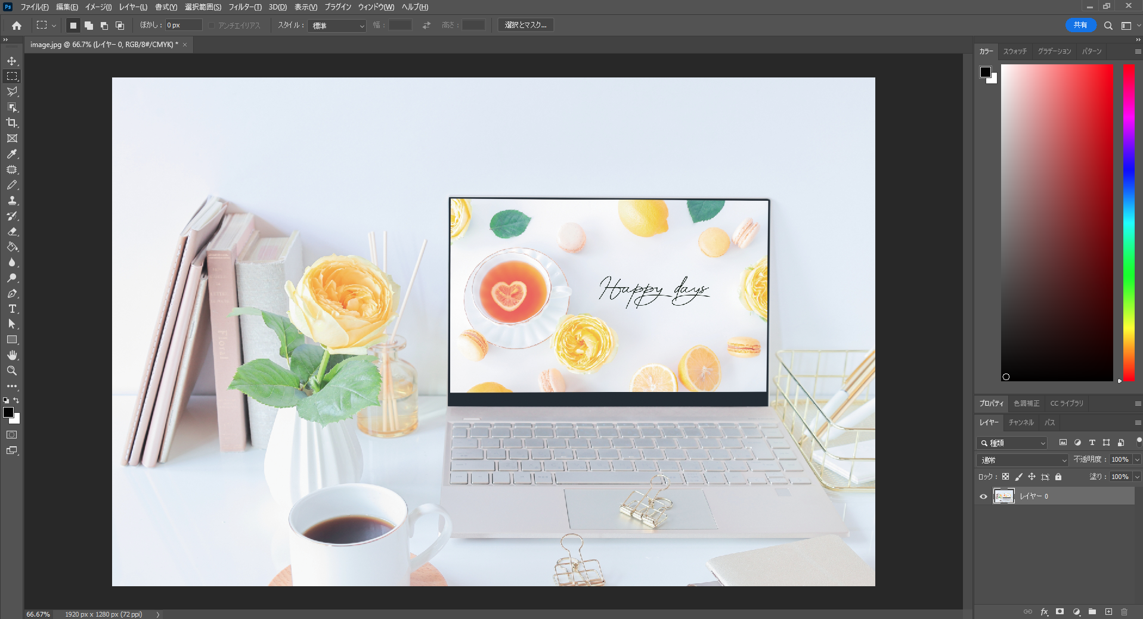
Task: Switch to the スウォッチ tab
Action: (1015, 51)
